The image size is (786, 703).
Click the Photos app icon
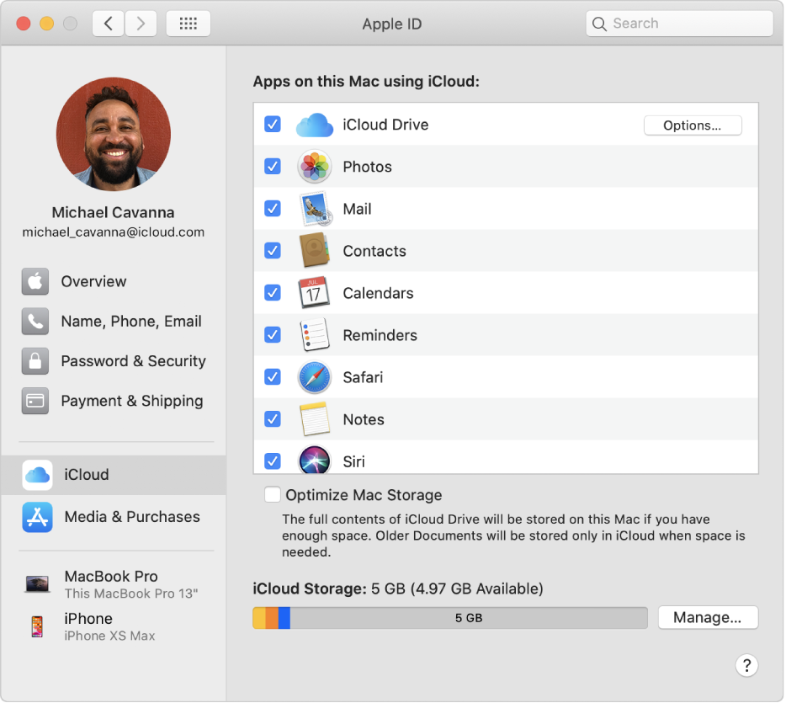[315, 167]
